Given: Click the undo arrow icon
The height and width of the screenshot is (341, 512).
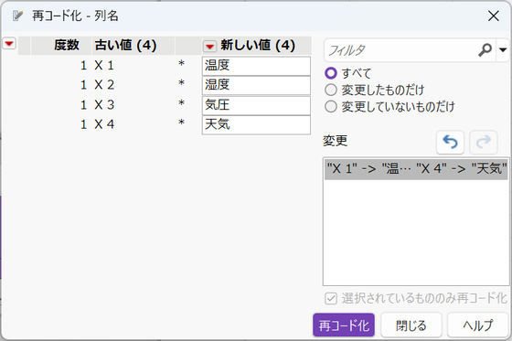Looking at the screenshot, I should [x=450, y=142].
